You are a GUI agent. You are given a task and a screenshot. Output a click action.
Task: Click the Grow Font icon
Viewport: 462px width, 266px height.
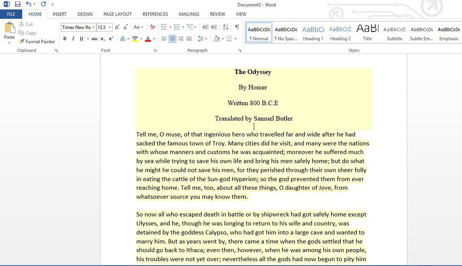coord(117,27)
